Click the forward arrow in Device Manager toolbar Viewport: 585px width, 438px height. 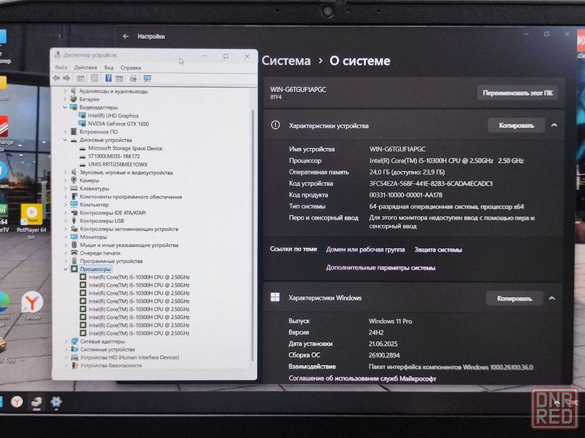pos(67,78)
